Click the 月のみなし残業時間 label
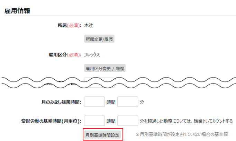Screen dimensions: 236x141 pyautogui.click(x=61, y=102)
